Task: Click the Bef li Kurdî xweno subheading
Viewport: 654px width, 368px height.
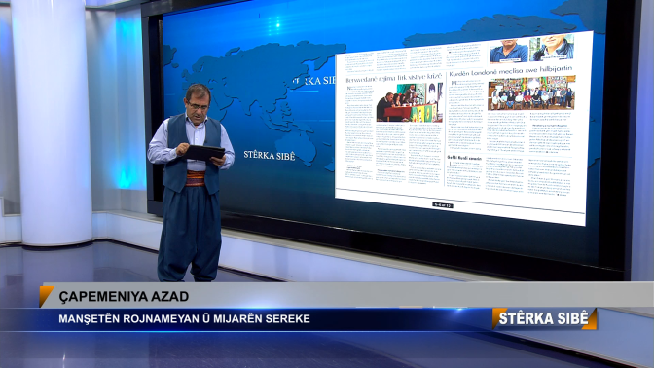Action: pos(464,158)
